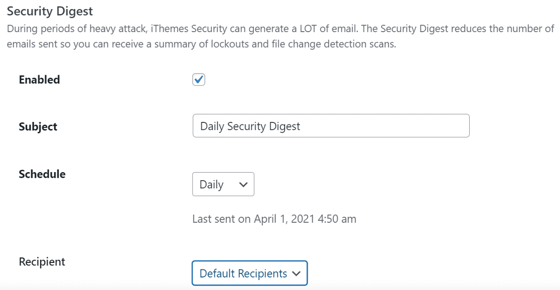Click the Schedule dropdown chevron
Screen dimensions: 560x290
pos(243,185)
